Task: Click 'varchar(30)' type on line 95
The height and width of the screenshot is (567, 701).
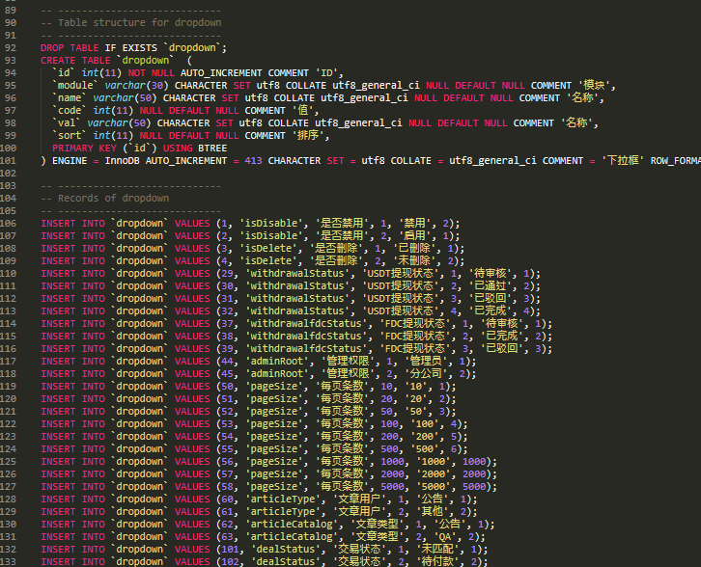Action: [x=137, y=85]
